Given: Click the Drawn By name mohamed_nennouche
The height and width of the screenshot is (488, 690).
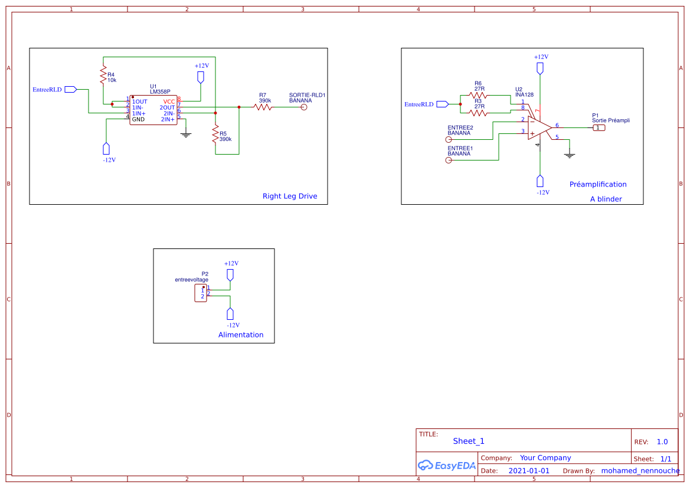Looking at the screenshot, I should pos(639,470).
